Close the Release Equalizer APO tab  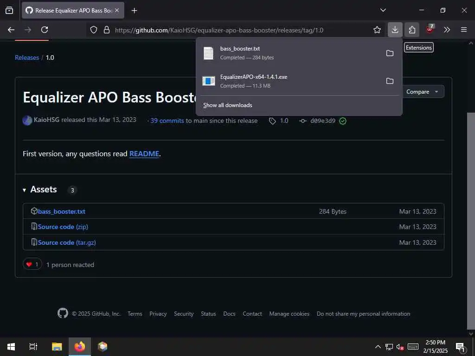[x=117, y=10]
